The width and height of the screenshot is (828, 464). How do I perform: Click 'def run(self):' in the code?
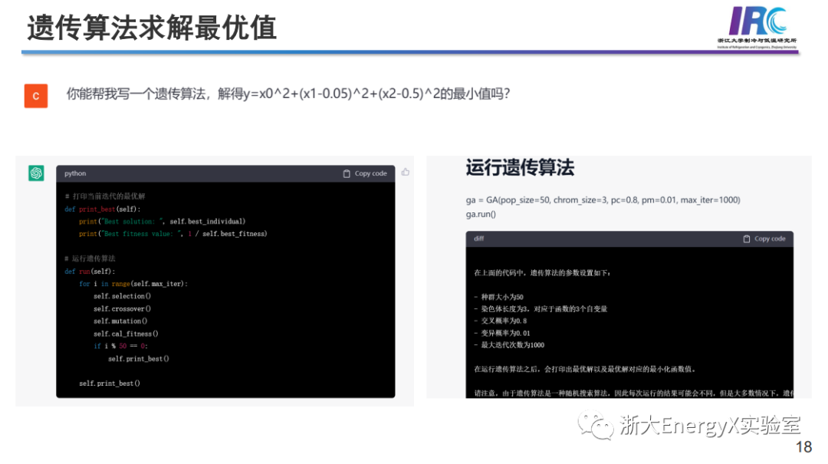[90, 271]
